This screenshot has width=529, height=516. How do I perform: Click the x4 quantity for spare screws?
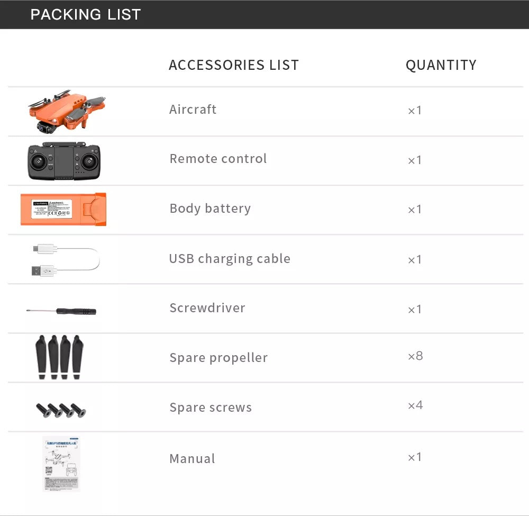pos(415,405)
